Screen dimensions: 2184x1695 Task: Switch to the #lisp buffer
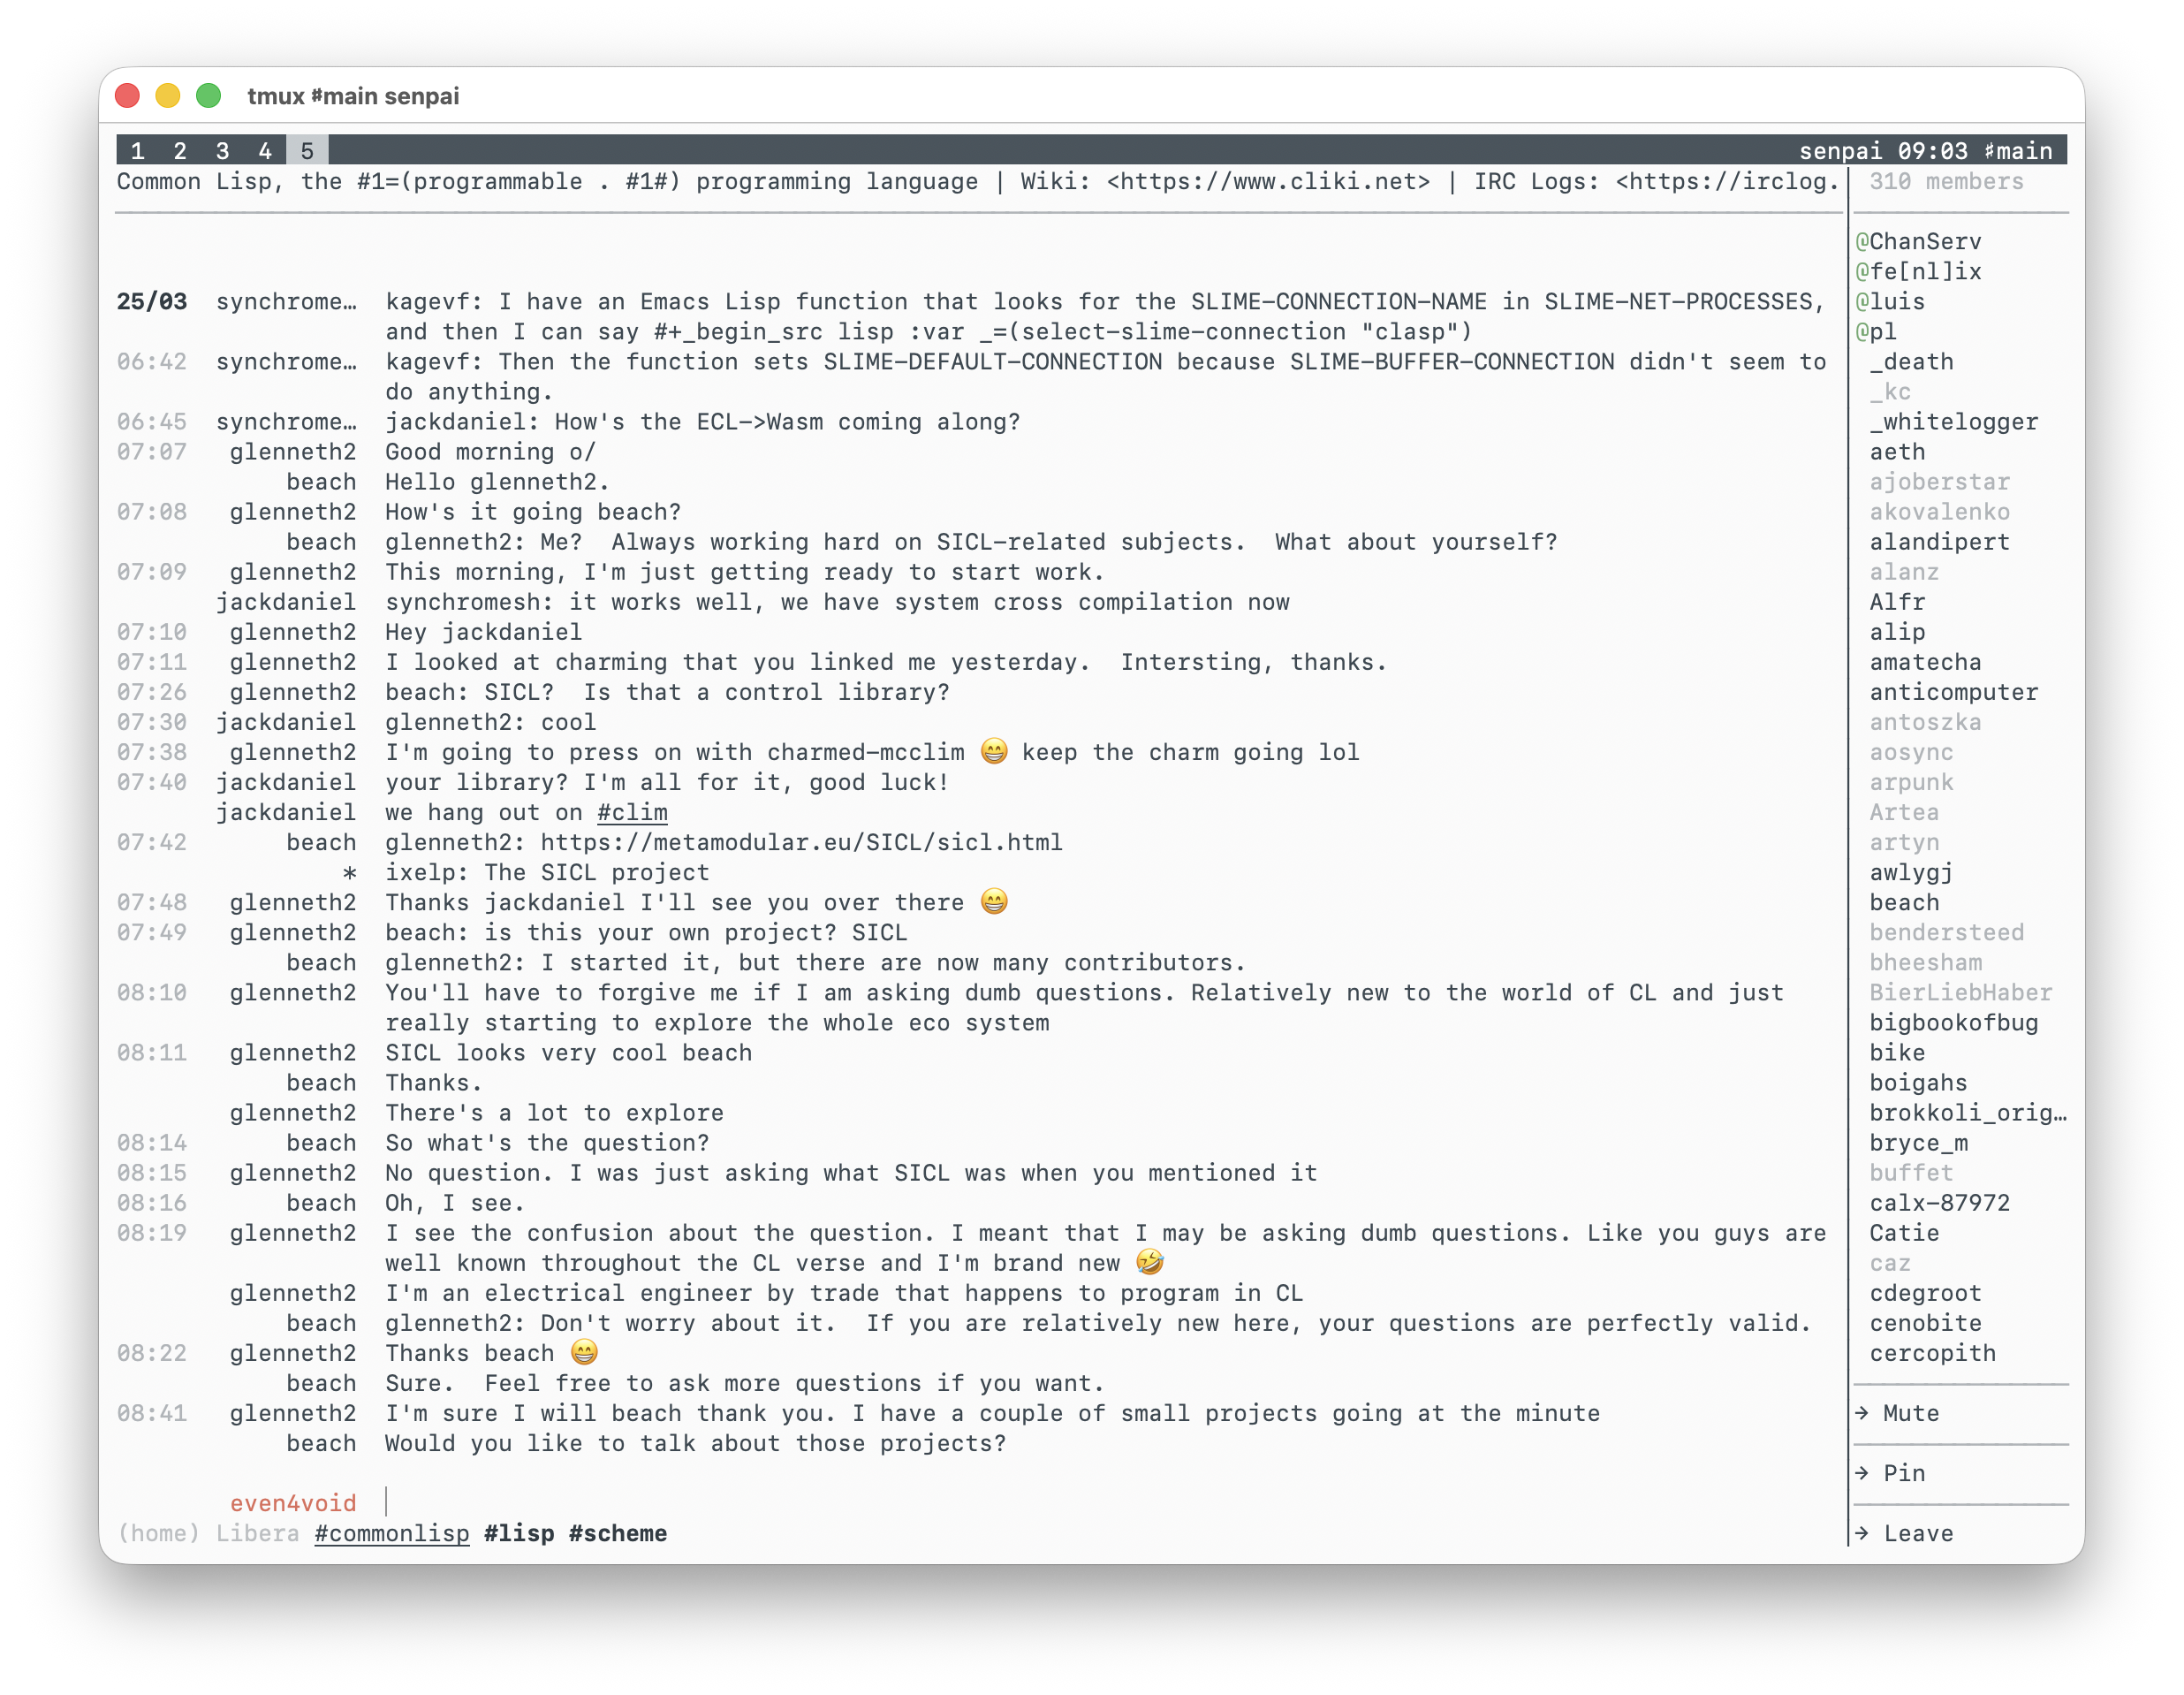coord(519,1533)
